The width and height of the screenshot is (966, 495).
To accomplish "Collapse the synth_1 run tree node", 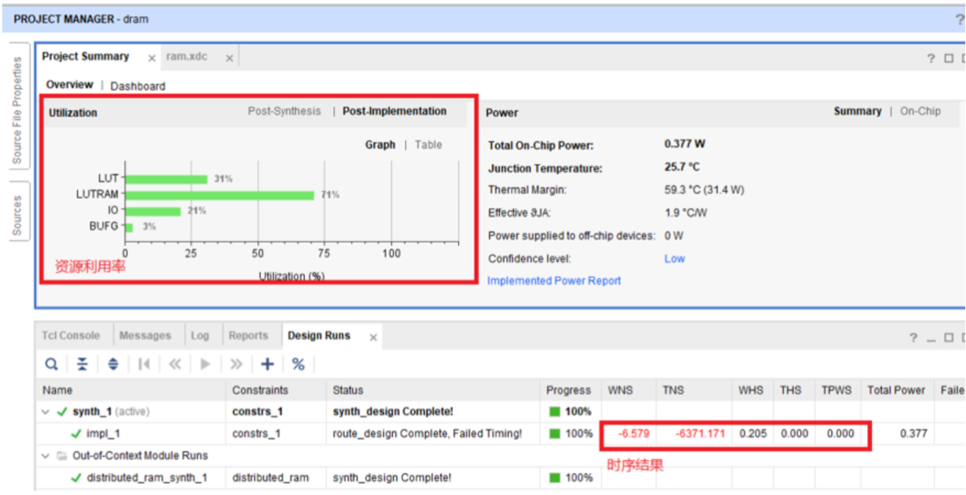I will point(46,412).
